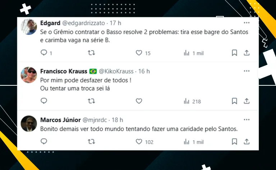Like Francisco Krauss's tweet
276x170 pixels.
(x=139, y=101)
